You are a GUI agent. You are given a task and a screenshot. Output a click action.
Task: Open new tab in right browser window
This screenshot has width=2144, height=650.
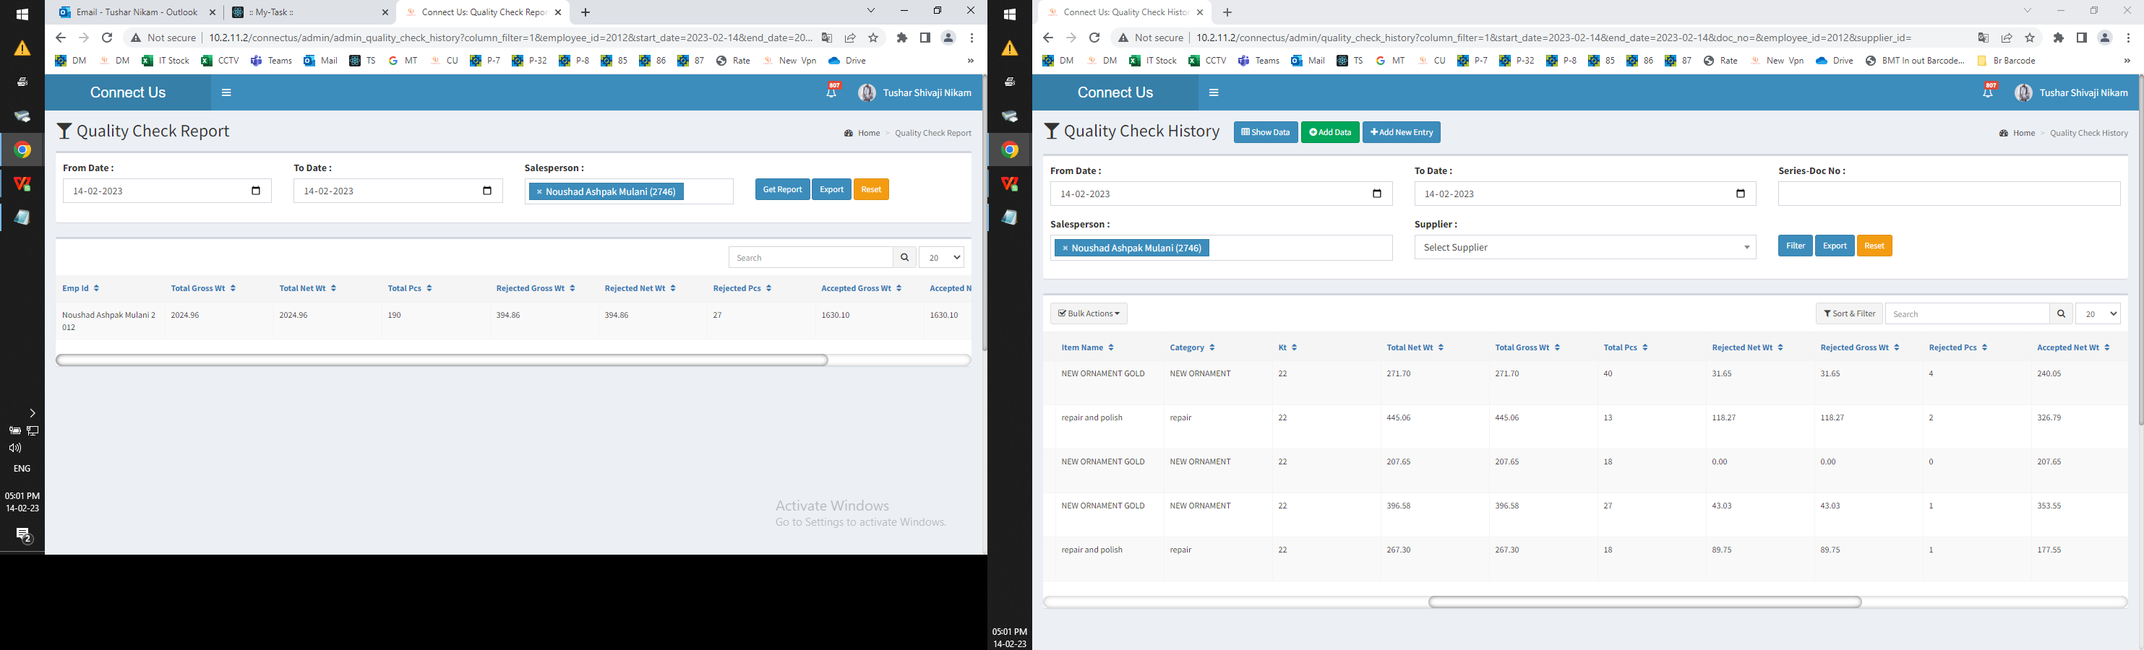(1227, 12)
